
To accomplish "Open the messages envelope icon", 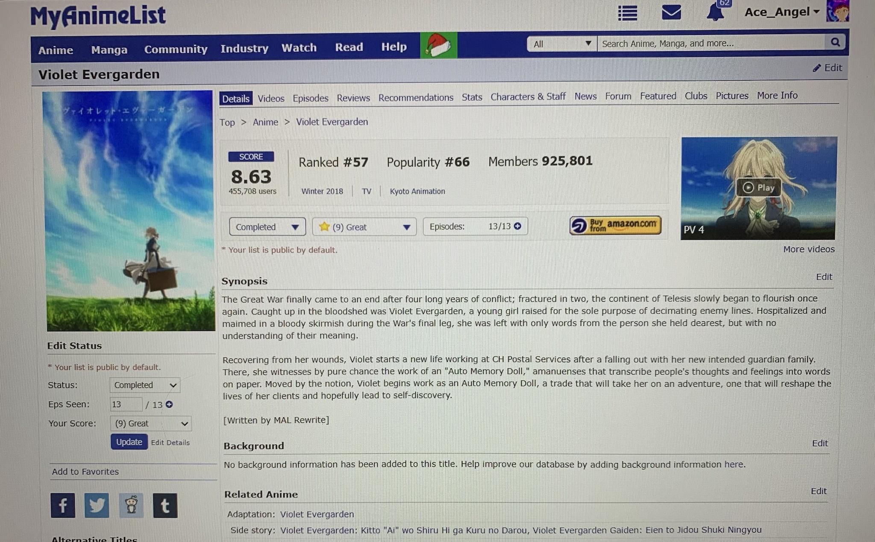I will click(671, 12).
